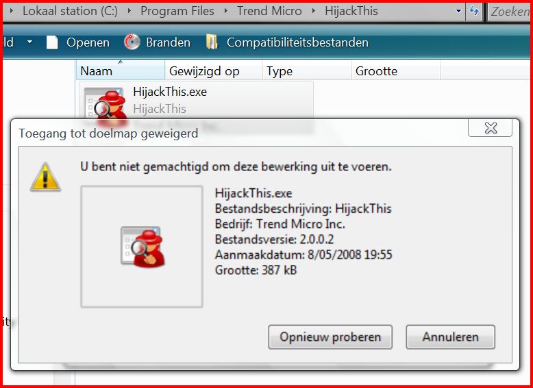Click the dialog title Toegang tot doelmap geweigerd

click(108, 133)
